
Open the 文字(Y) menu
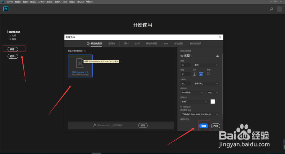(x=41, y=2)
